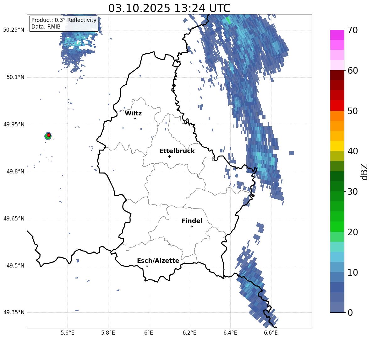
Task: Click the colorbar tick value 50
Action: click(x=352, y=111)
